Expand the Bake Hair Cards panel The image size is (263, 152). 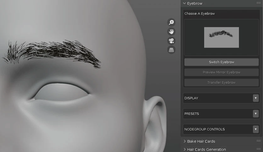[185, 141]
